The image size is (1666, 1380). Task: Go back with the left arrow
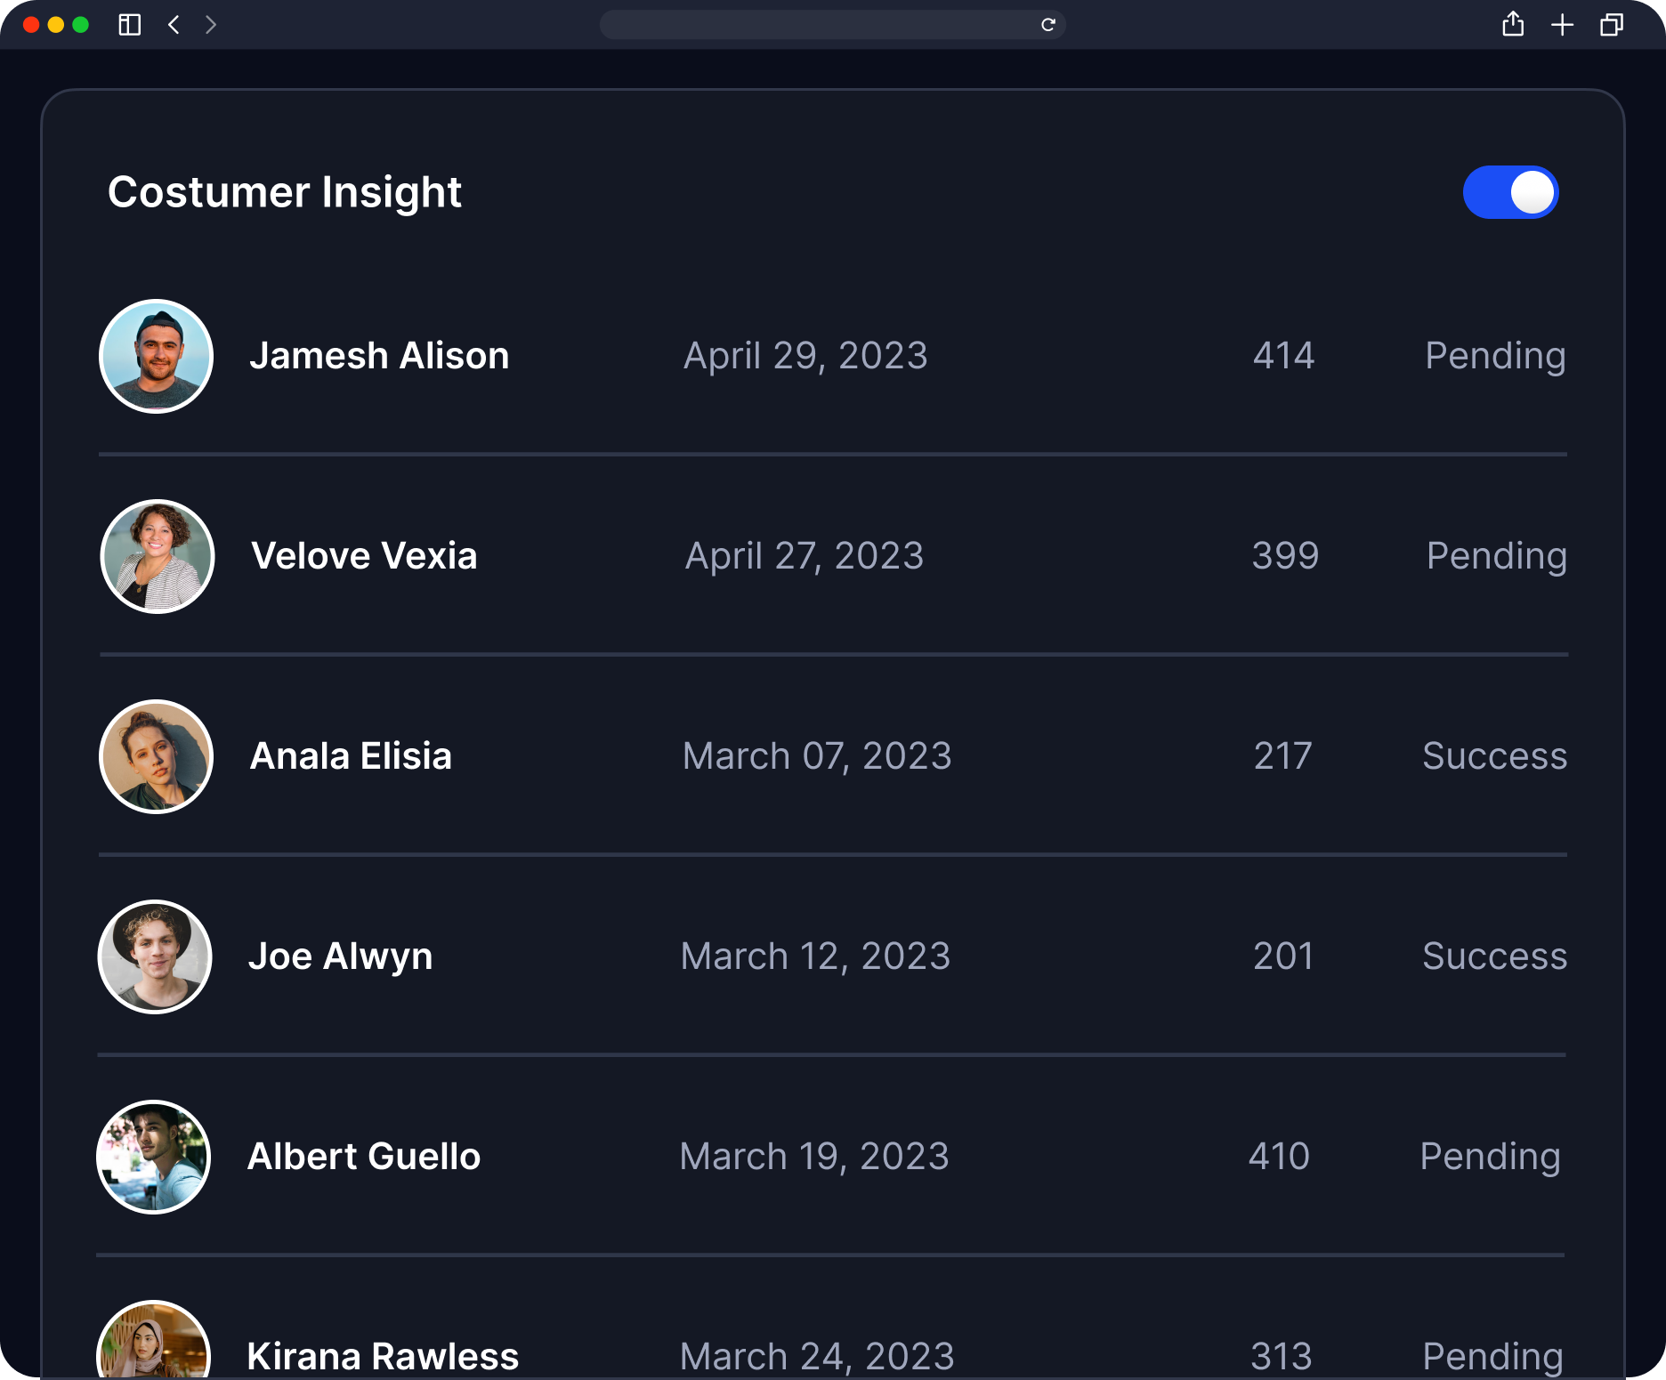click(x=174, y=25)
